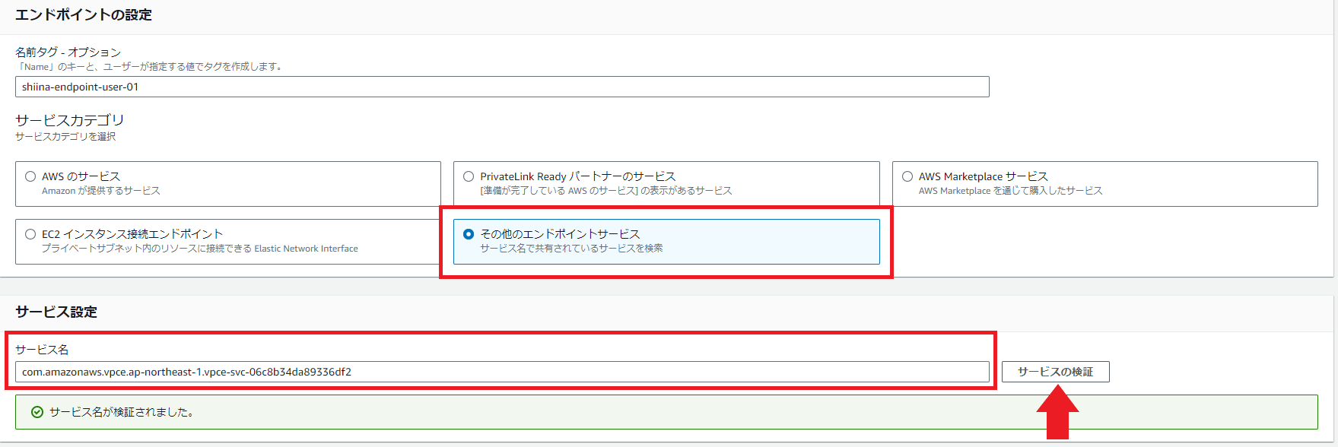The width and height of the screenshot is (1338, 447).
Task: Select AWS Marketplace サービス radio option
Action: point(907,176)
